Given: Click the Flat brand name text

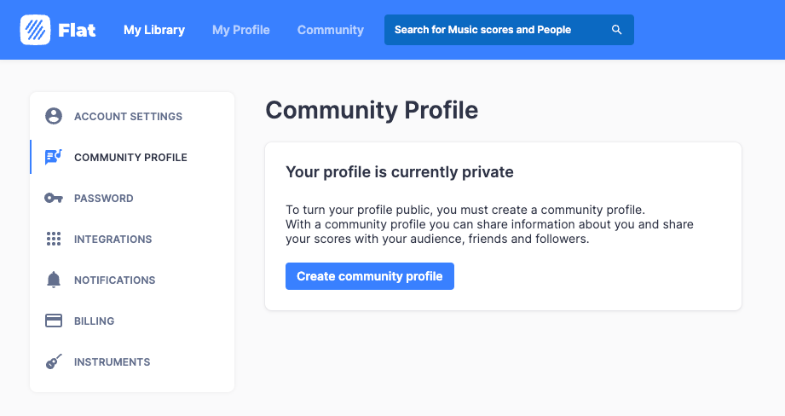Looking at the screenshot, I should (x=77, y=31).
